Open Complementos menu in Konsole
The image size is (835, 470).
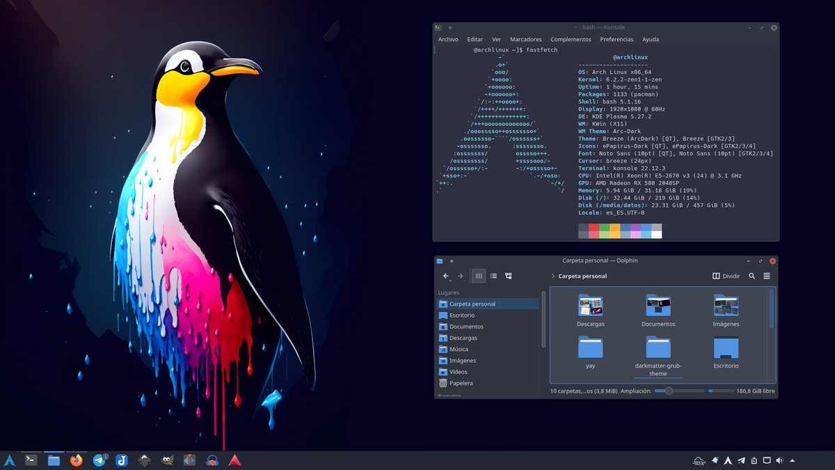(570, 40)
